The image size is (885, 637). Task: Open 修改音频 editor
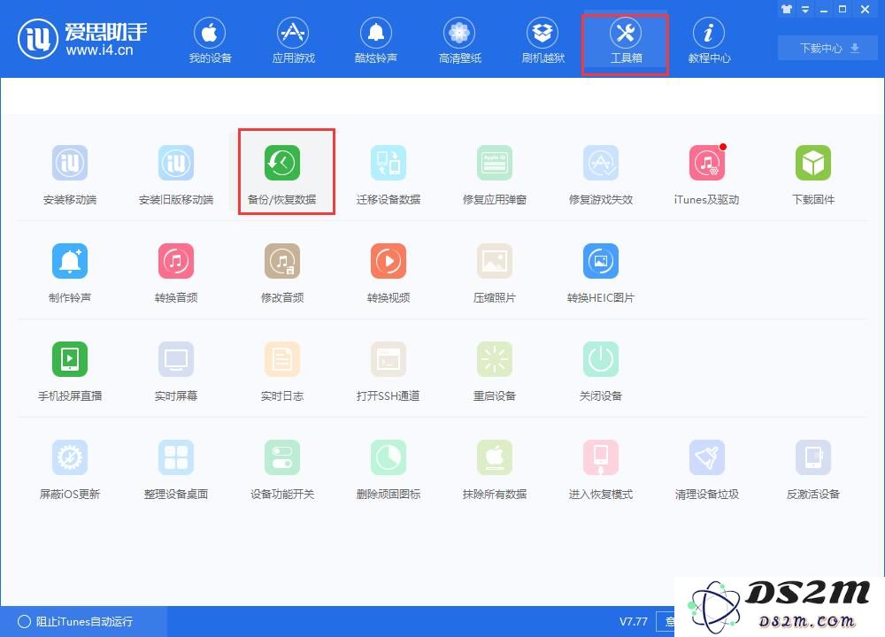282,273
